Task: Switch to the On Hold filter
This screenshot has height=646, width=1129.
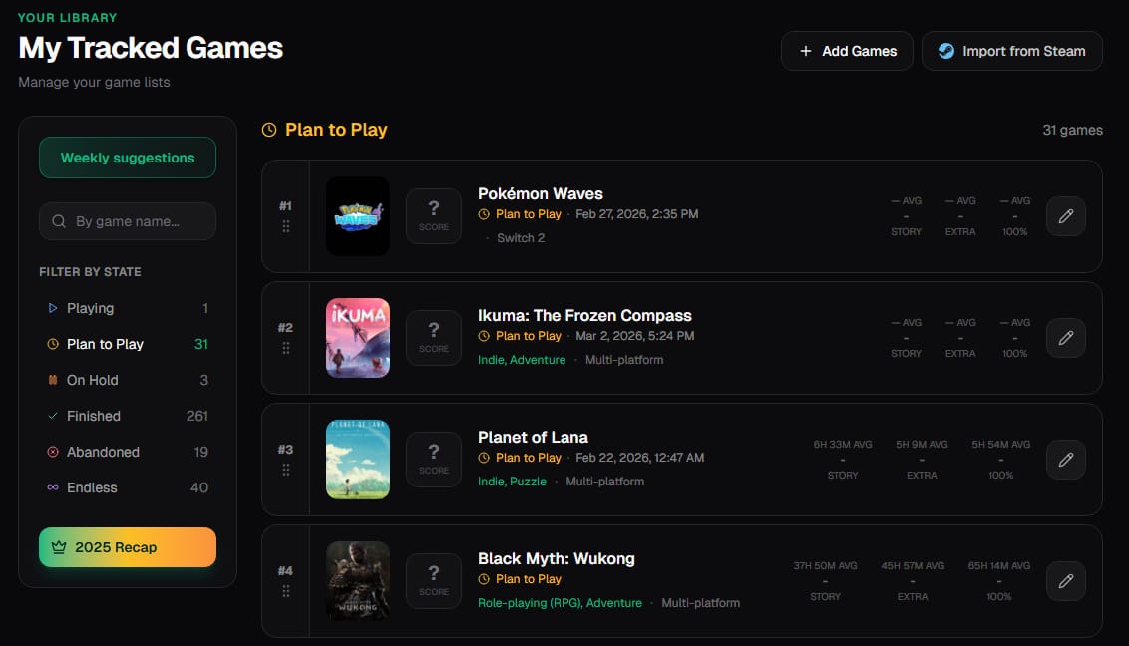Action: coord(128,380)
